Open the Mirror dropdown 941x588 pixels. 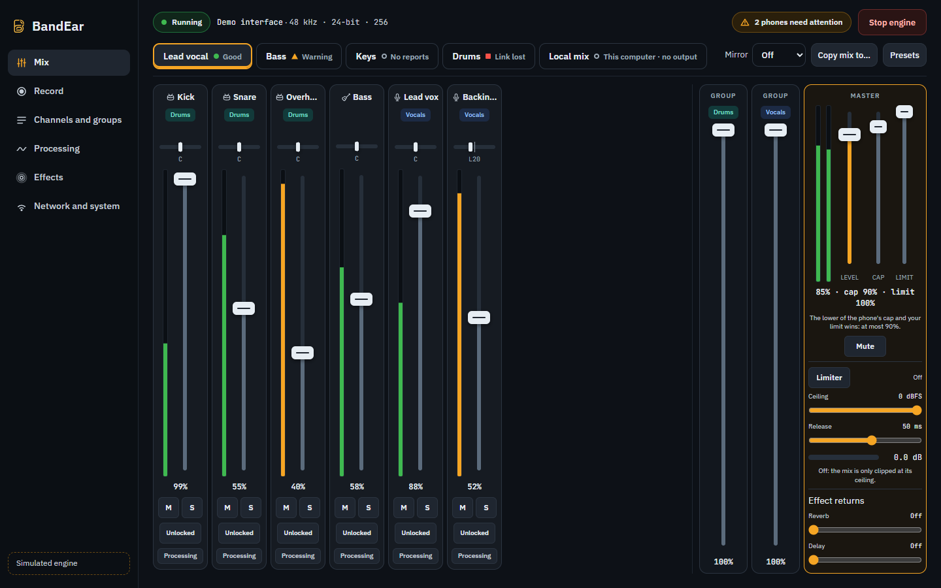[x=779, y=56]
